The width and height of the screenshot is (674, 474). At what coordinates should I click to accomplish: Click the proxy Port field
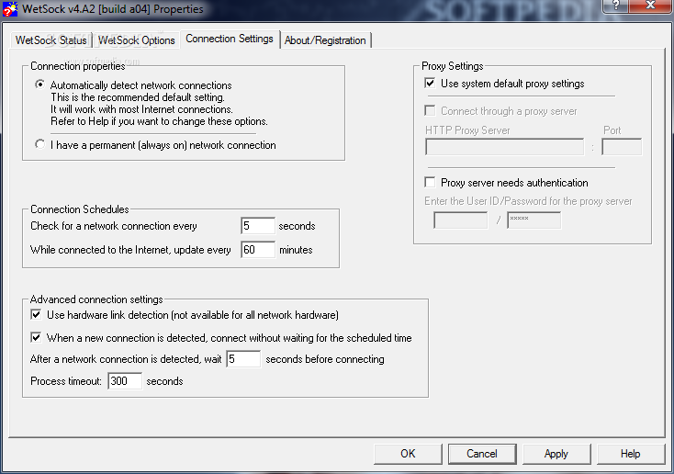[622, 147]
